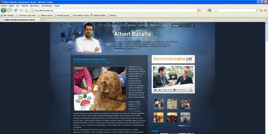This screenshot has width=268, height=134.
Task: Open the back/forward history dropdown arrow
Action: point(12,10)
